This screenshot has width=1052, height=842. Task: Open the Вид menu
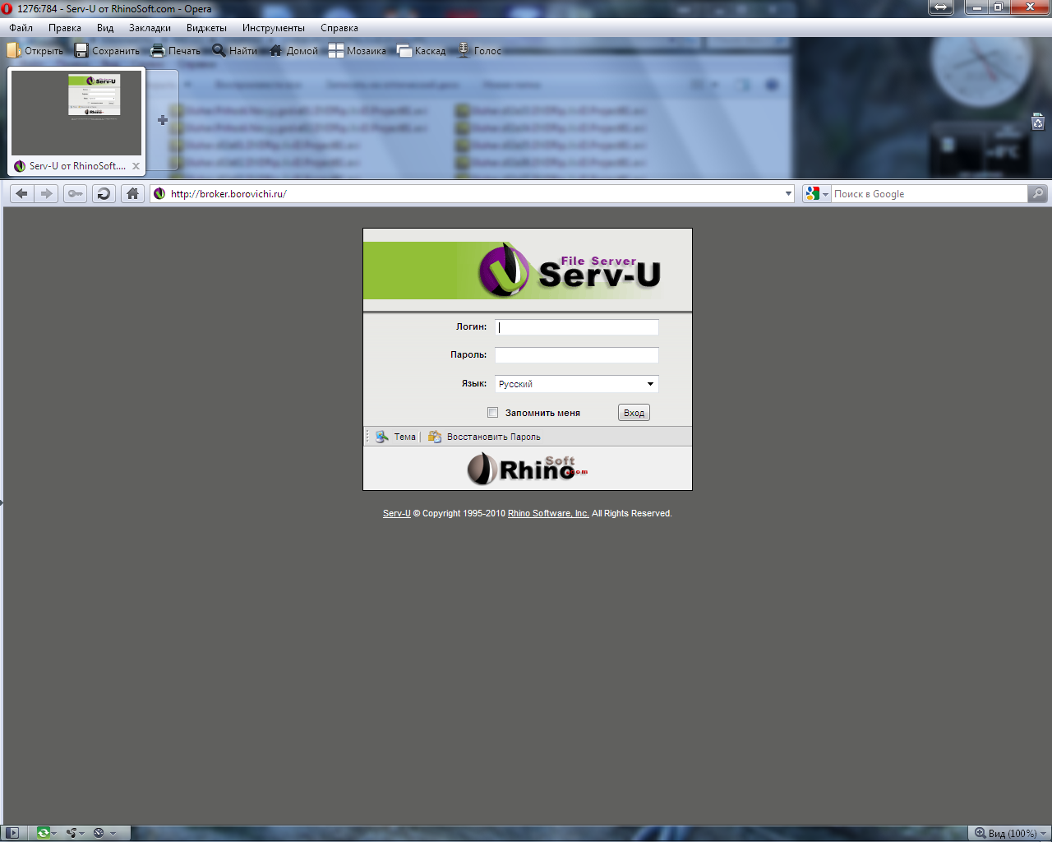(105, 28)
